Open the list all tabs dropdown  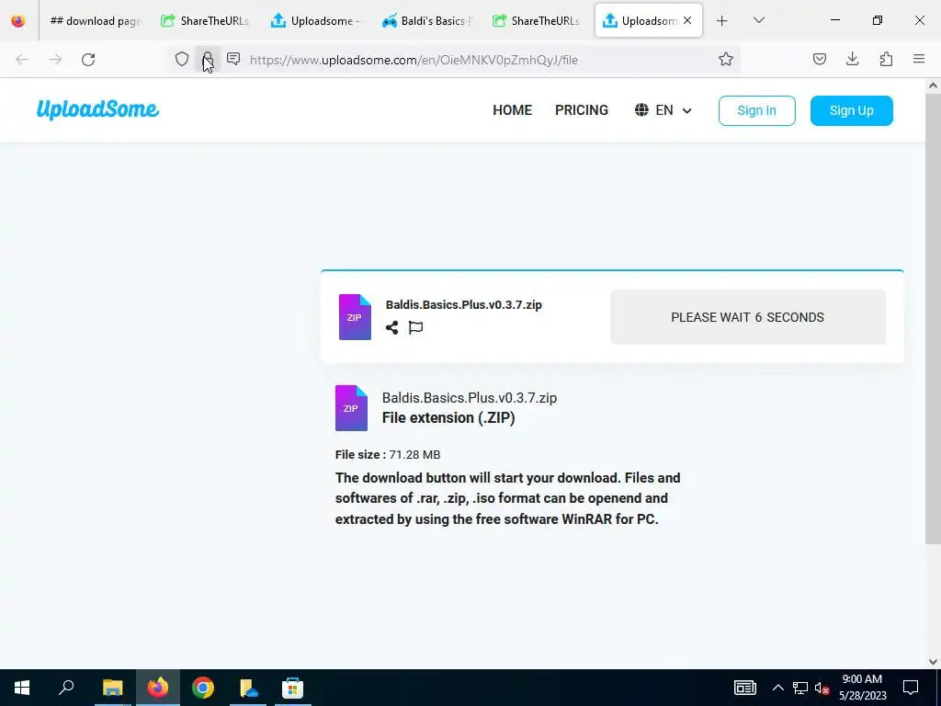(x=758, y=20)
